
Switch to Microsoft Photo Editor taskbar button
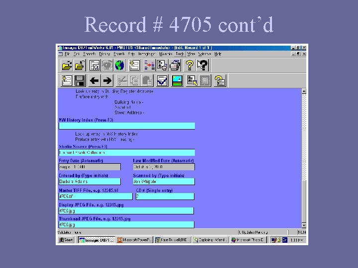pyautogui.click(x=248, y=240)
